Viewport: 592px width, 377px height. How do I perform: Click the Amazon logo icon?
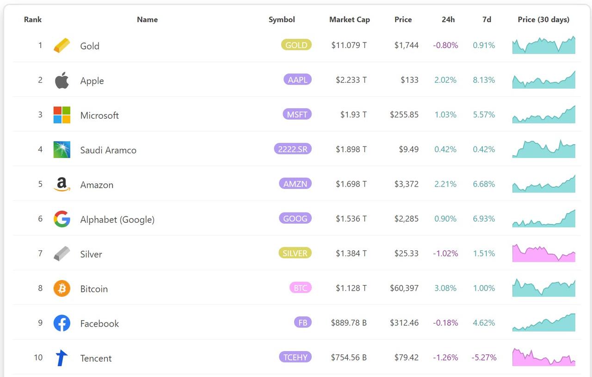pyautogui.click(x=62, y=184)
